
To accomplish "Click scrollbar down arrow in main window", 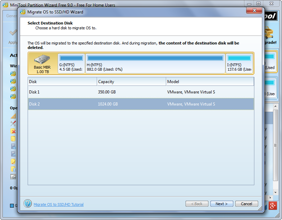I will tap(275, 192).
